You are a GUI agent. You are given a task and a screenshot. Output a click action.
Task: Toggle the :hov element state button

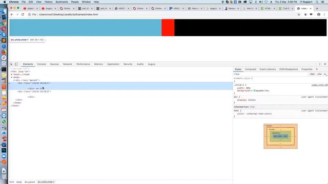pos(312,74)
